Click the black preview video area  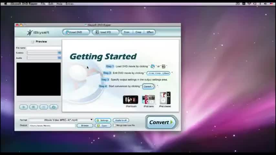tap(39, 79)
